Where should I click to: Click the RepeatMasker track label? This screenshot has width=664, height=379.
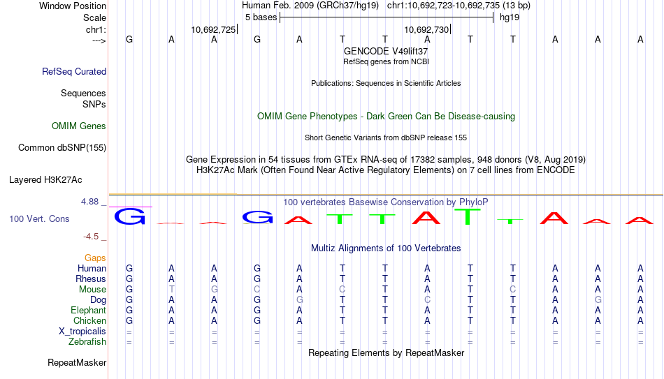pos(77,362)
